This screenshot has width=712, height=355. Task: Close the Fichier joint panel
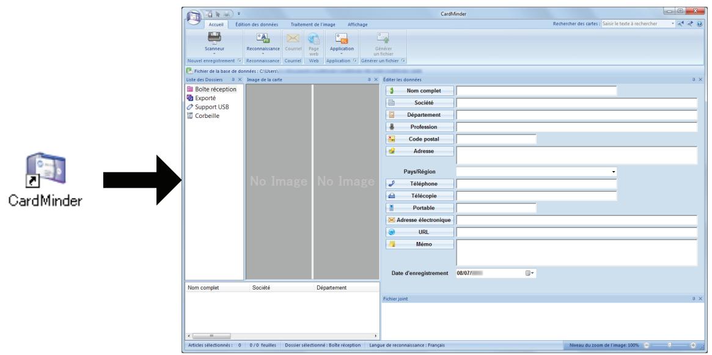700,299
